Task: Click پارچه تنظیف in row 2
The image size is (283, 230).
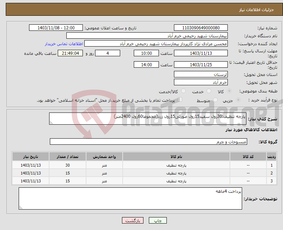Action: (176, 173)
